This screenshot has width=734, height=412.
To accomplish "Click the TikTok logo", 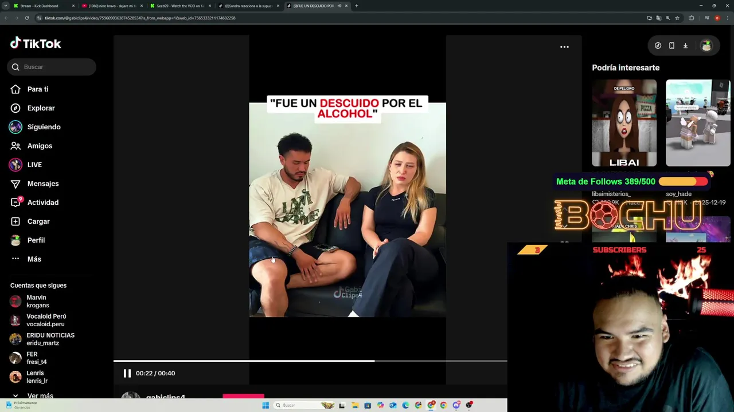I will [36, 43].
